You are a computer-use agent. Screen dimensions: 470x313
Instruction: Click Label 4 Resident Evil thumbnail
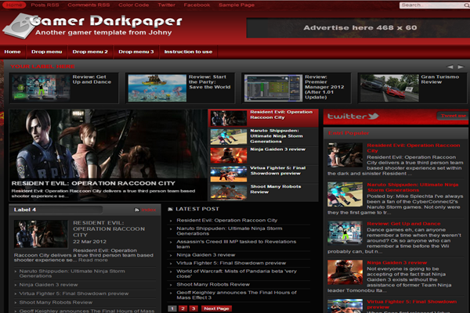(41, 234)
